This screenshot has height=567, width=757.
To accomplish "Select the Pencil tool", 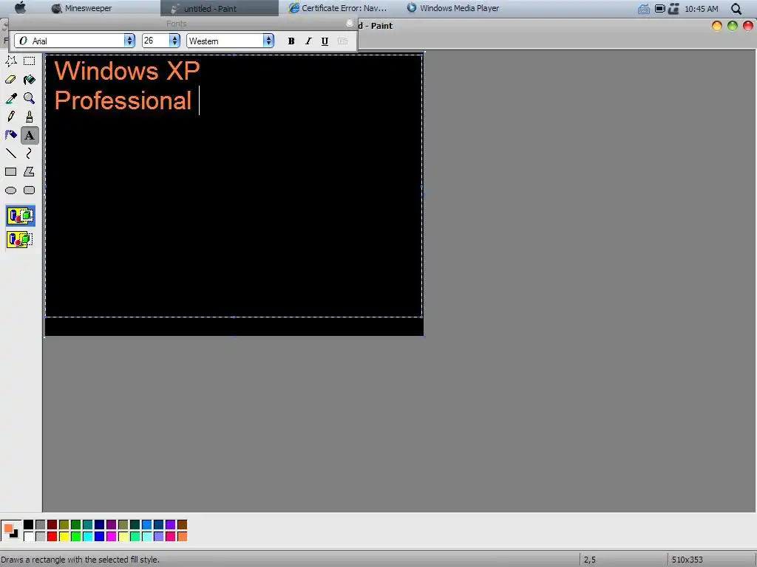I will 10,117.
